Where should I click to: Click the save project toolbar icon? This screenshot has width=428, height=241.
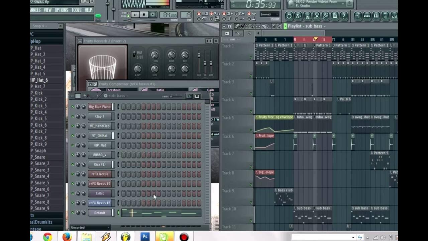click(x=307, y=16)
